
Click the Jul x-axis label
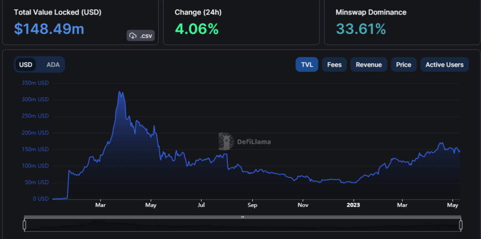coord(201,205)
